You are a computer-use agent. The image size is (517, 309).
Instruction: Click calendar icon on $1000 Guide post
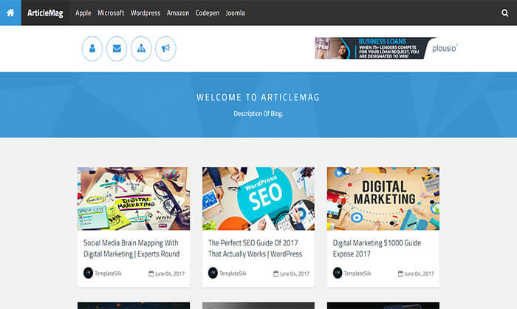click(x=400, y=274)
